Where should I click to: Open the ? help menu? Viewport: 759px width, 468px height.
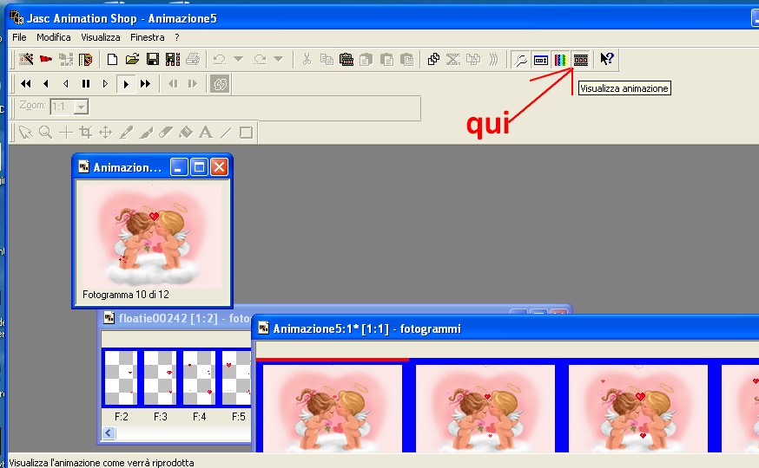point(177,37)
